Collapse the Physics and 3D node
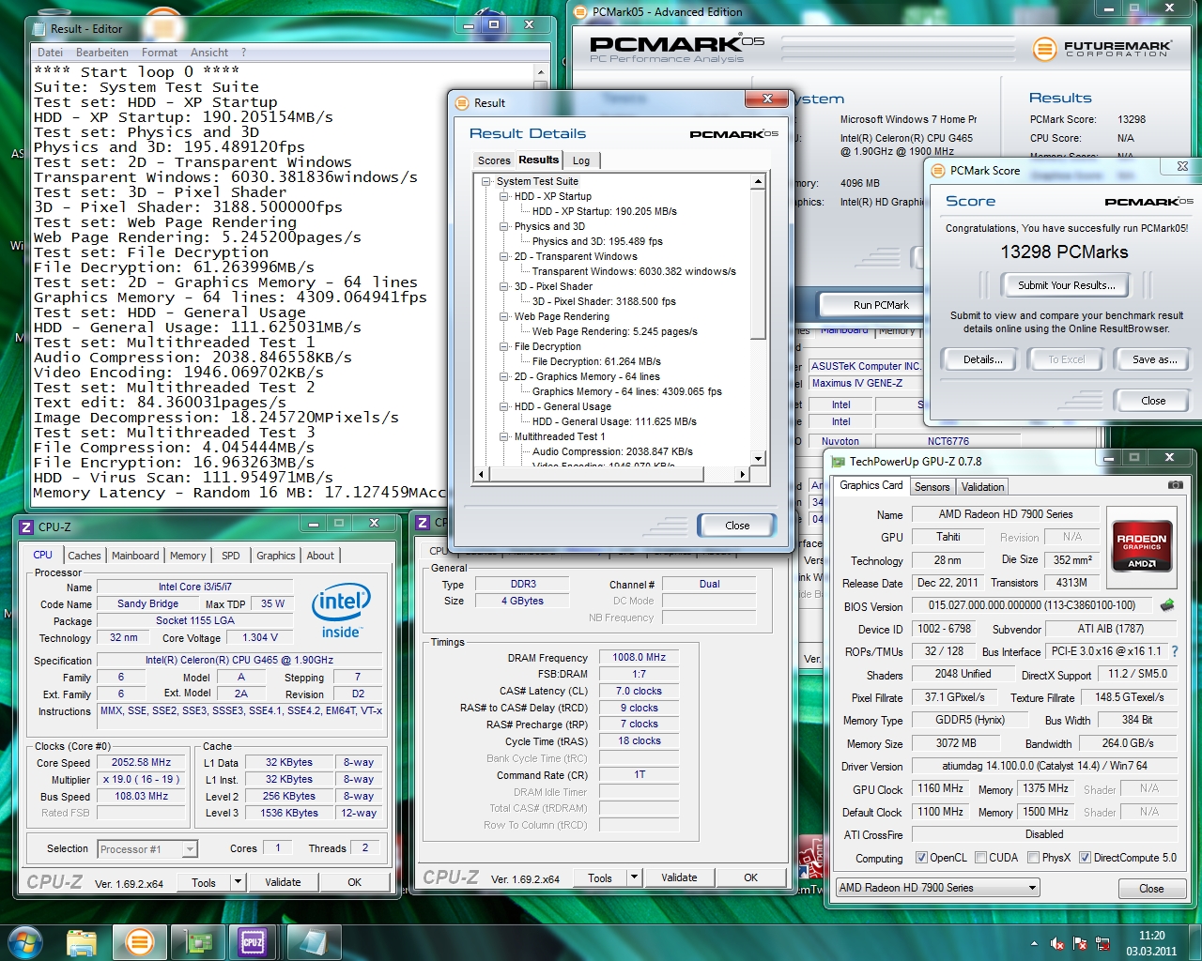Screen dimensions: 1202x961 point(504,226)
